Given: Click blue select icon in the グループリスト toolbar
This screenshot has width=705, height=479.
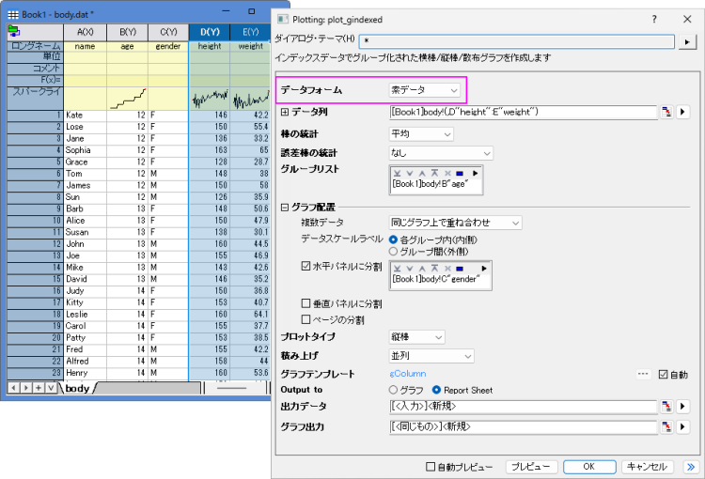Looking at the screenshot, I should [460, 173].
